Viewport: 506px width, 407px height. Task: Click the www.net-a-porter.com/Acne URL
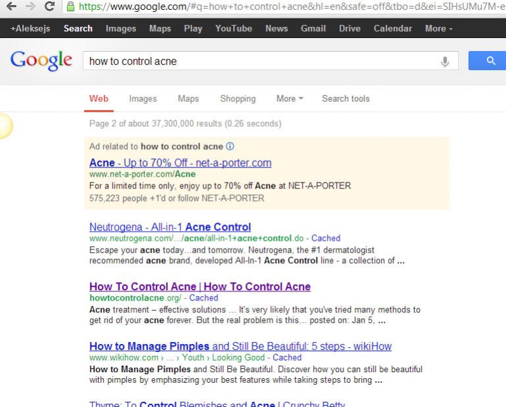pyautogui.click(x=142, y=174)
